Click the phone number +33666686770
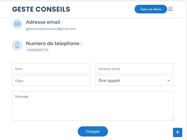Image resolution: width=187 pixels, height=140 pixels. click(37, 50)
